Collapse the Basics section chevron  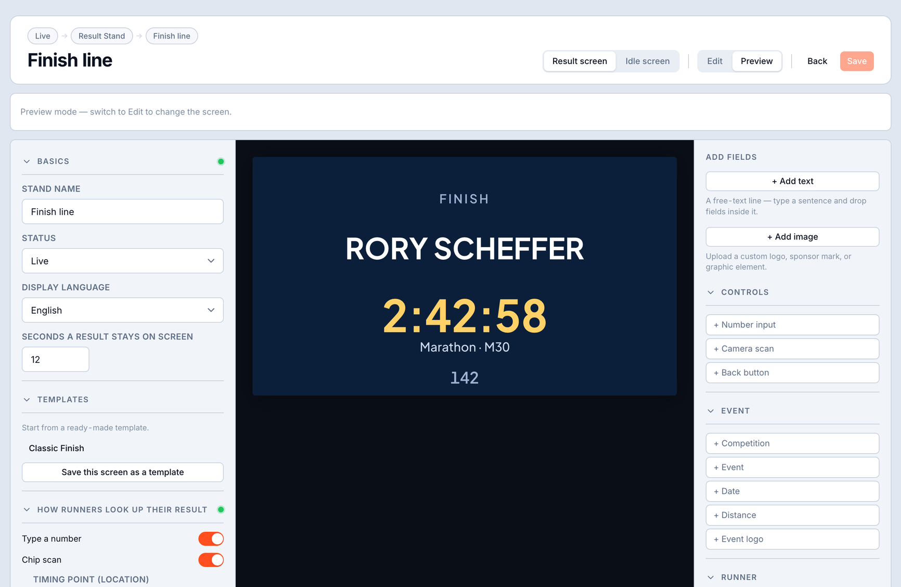tap(27, 161)
